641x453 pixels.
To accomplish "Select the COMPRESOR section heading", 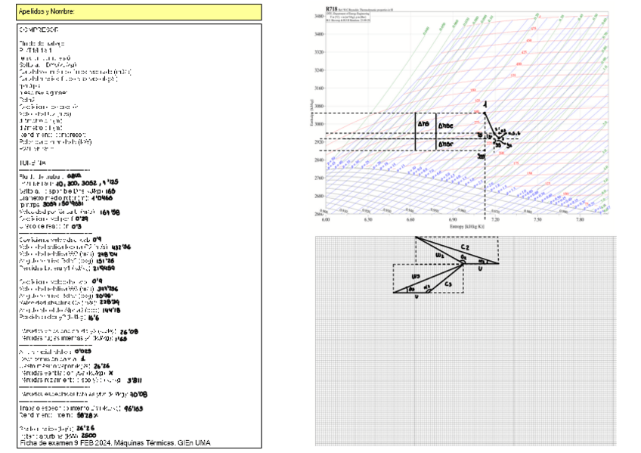I will click(x=40, y=28).
